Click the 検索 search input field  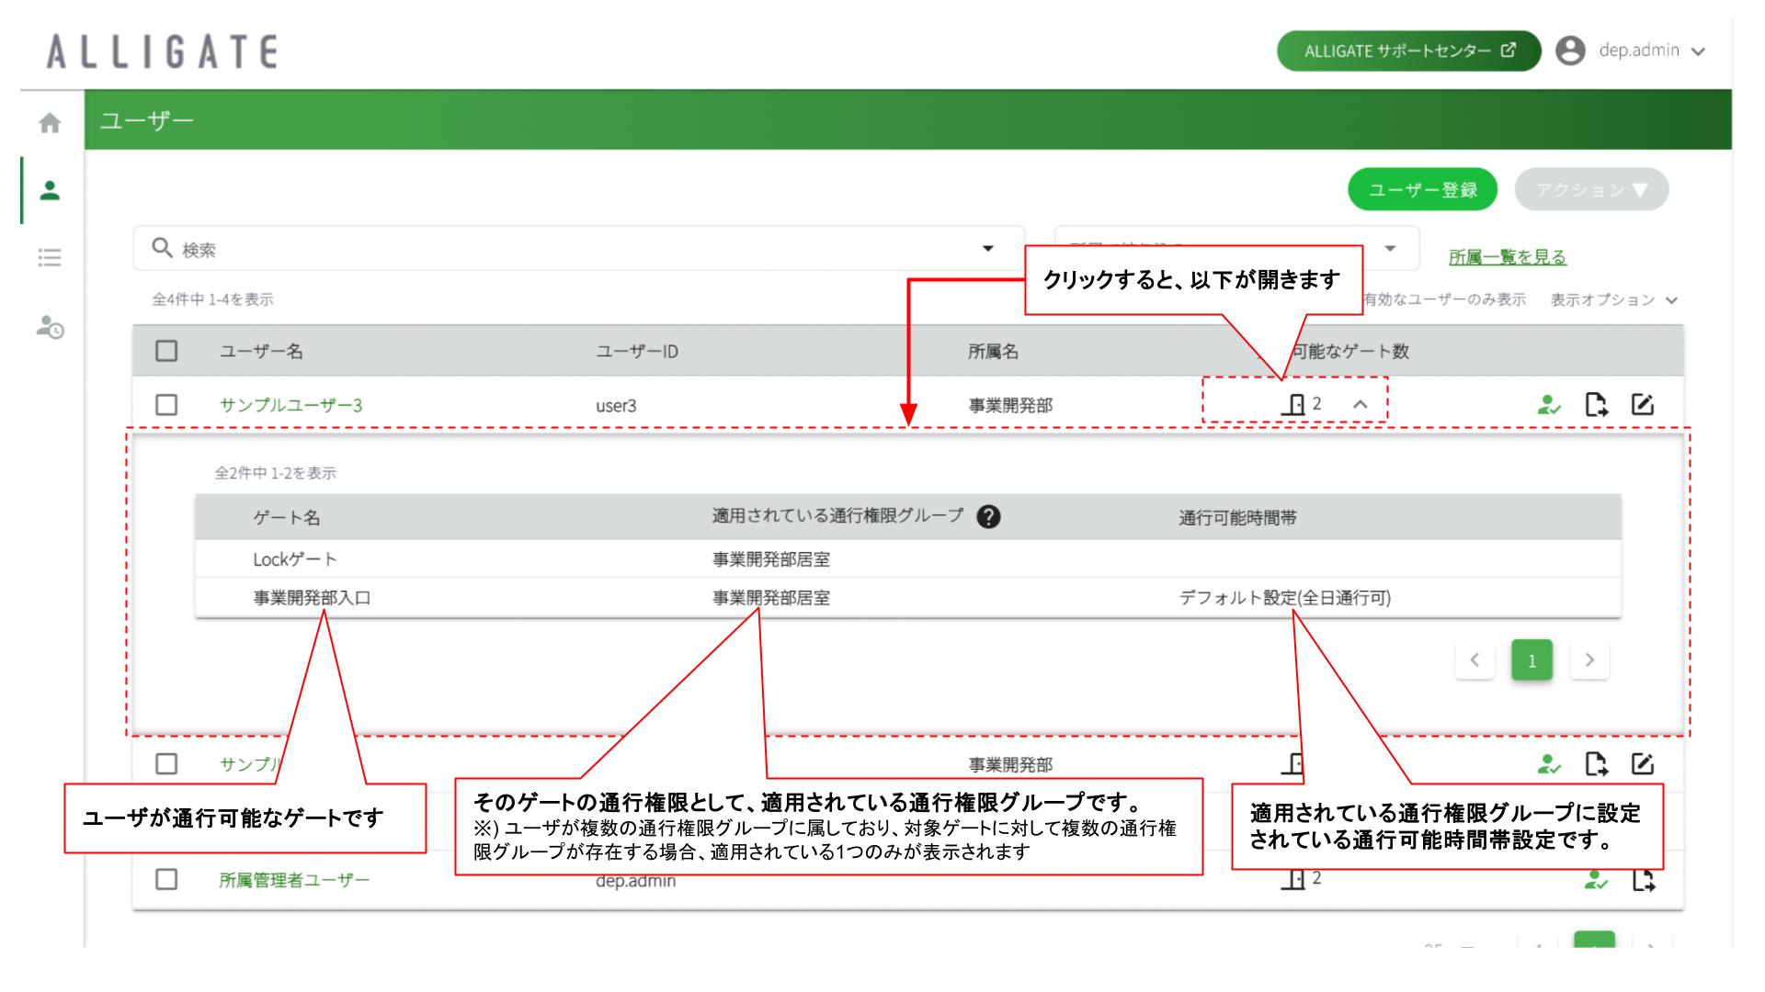click(579, 249)
